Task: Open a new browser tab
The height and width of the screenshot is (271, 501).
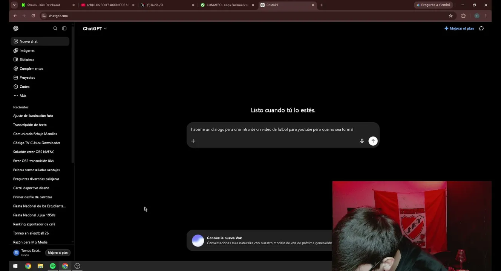Action: point(322,5)
